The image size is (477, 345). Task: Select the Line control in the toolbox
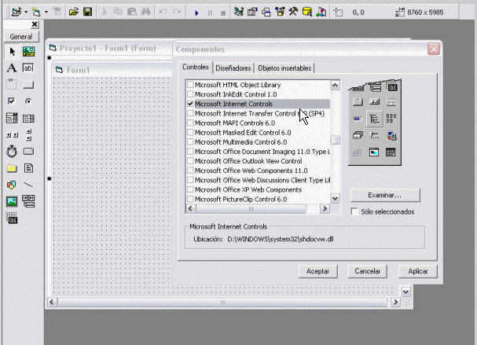(x=28, y=185)
